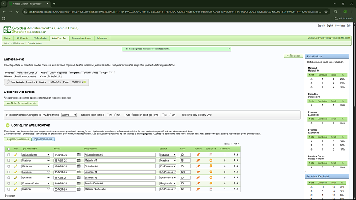This screenshot has height=200, width=356.
Task: Click the Grades Garden logo
Action: (x=15, y=29)
